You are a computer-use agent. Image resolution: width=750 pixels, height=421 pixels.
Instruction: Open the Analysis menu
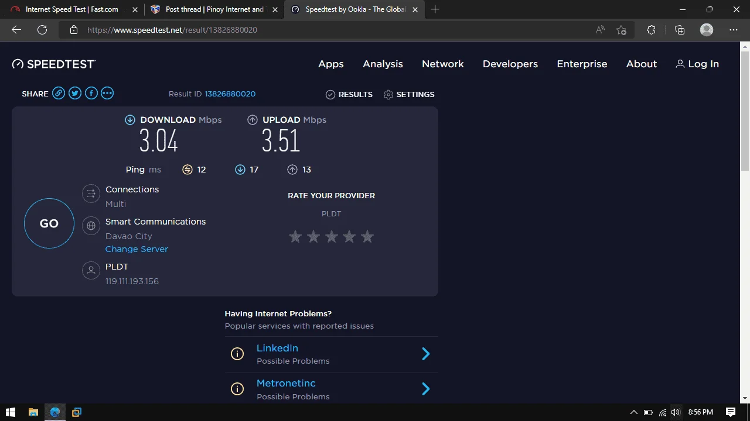383,64
